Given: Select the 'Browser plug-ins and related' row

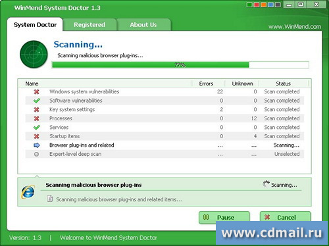Looking at the screenshot, I should (164, 145).
